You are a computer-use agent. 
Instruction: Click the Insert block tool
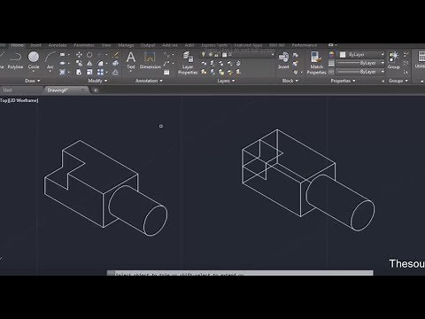(x=283, y=60)
